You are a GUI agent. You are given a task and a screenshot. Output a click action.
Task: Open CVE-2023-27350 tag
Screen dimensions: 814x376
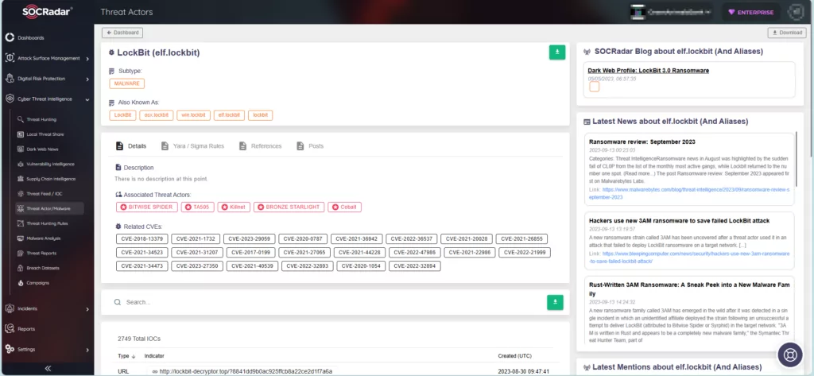click(x=198, y=266)
